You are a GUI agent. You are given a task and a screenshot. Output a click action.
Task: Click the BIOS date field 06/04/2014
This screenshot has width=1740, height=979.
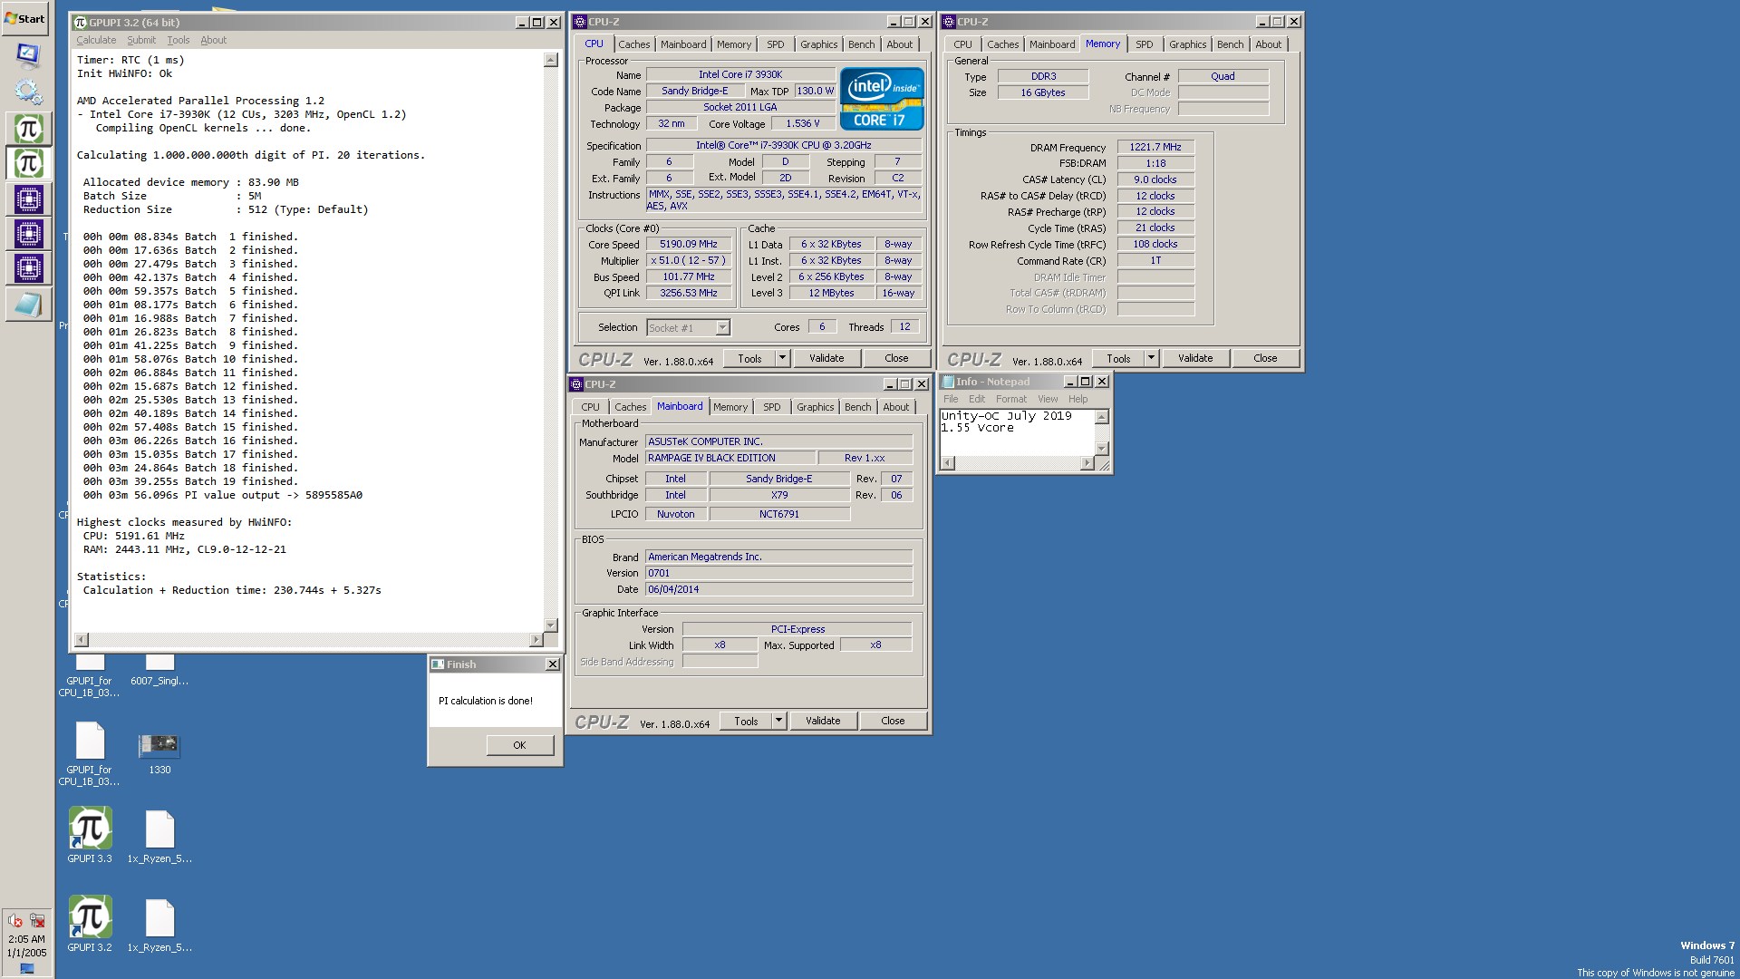coord(778,589)
